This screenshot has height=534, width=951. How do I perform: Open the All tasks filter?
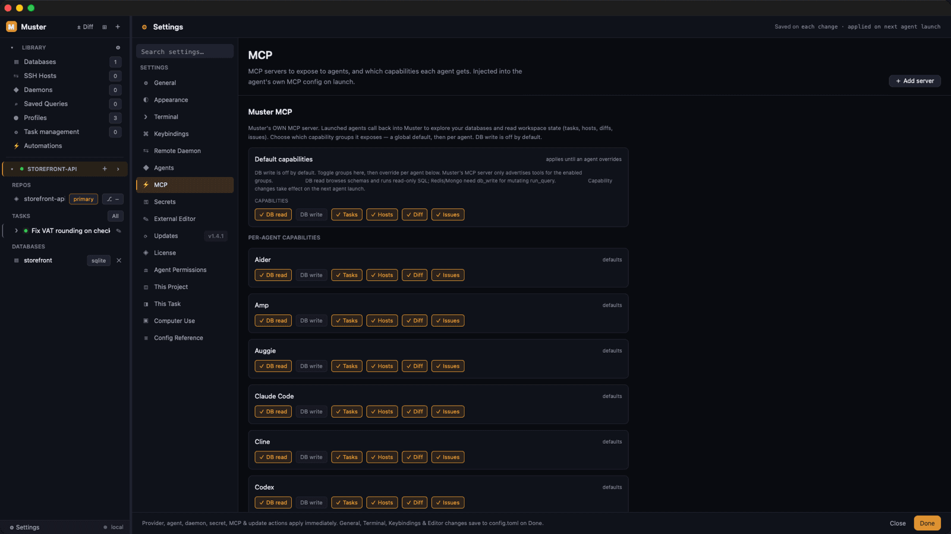(115, 216)
